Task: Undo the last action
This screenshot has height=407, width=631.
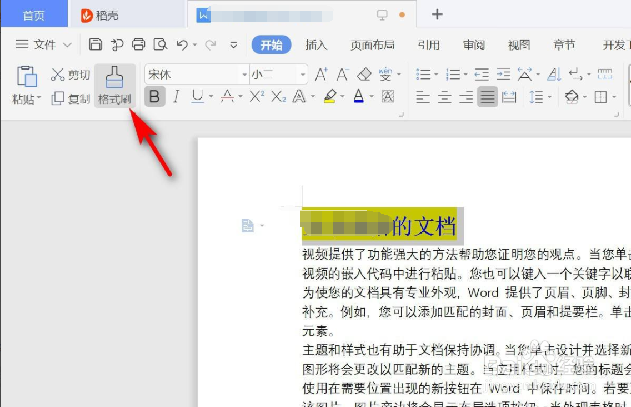Action: tap(183, 44)
